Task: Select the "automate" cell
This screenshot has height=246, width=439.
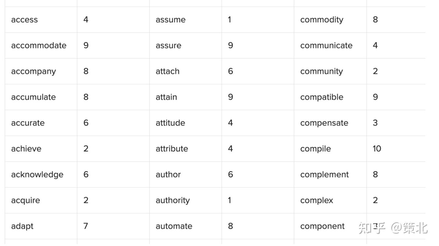Action: (x=174, y=226)
